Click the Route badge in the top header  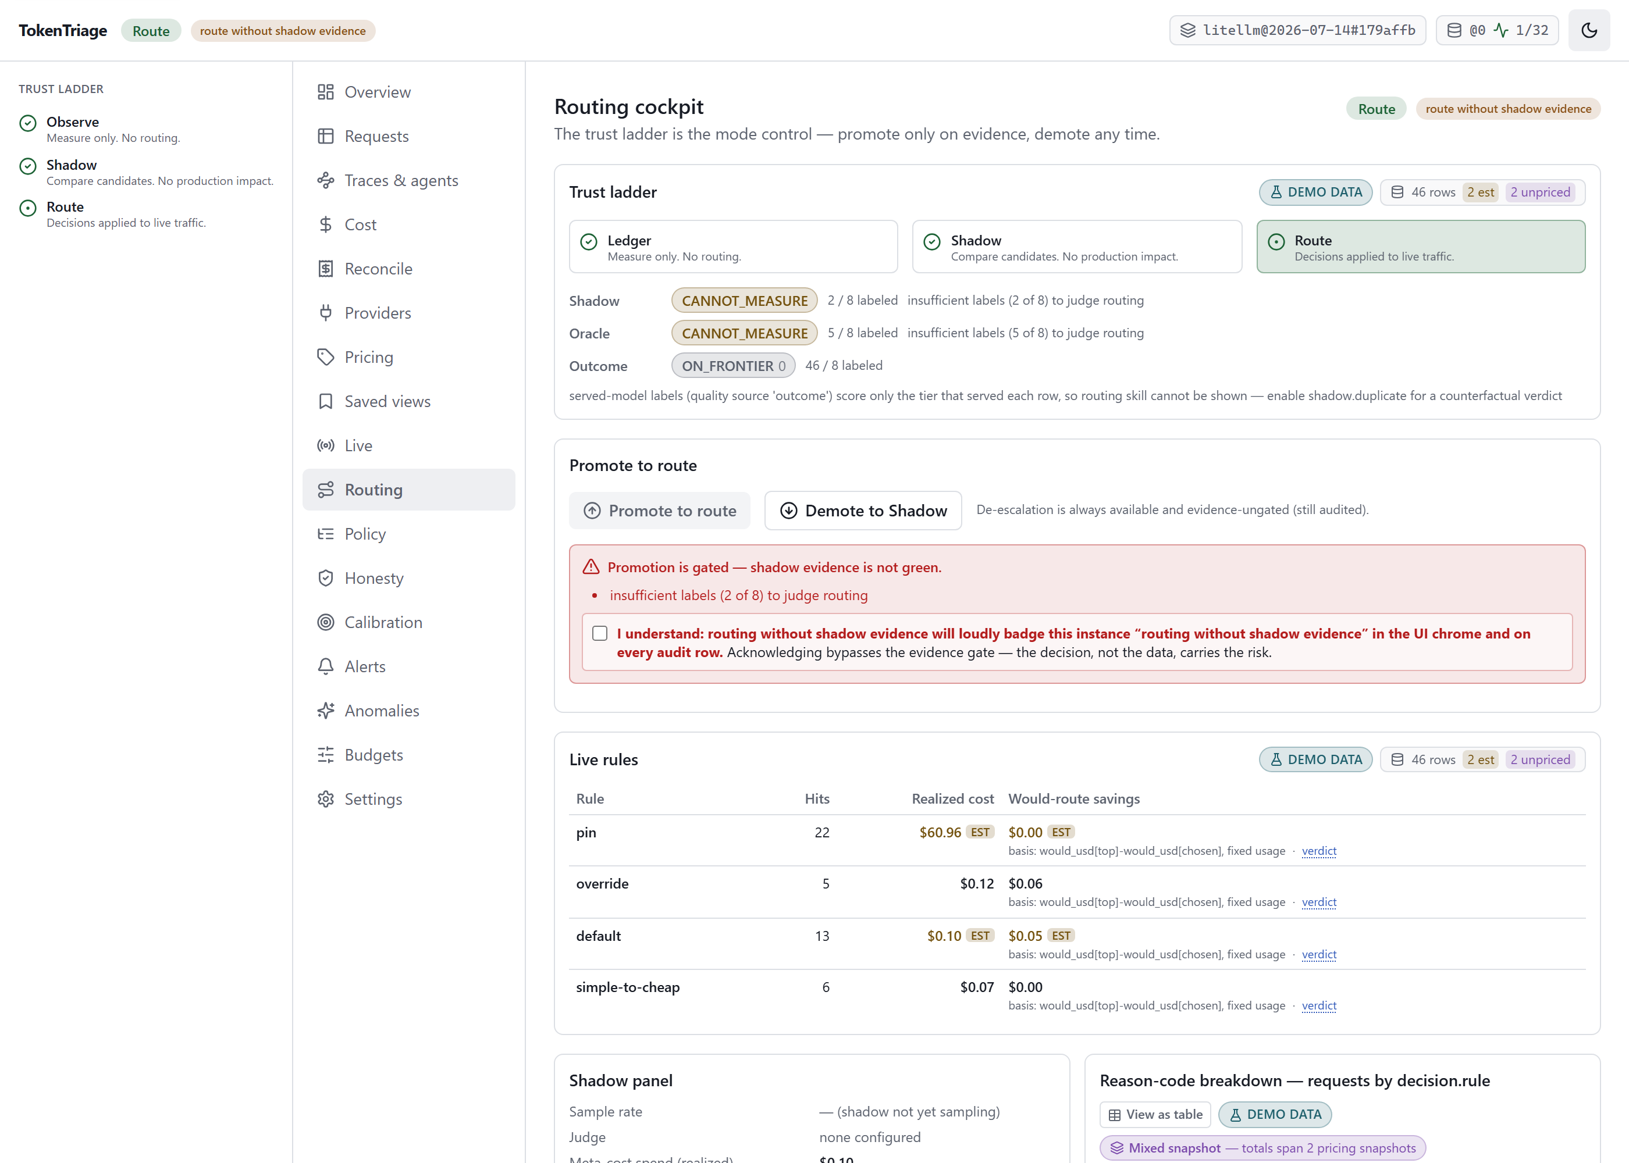(151, 31)
